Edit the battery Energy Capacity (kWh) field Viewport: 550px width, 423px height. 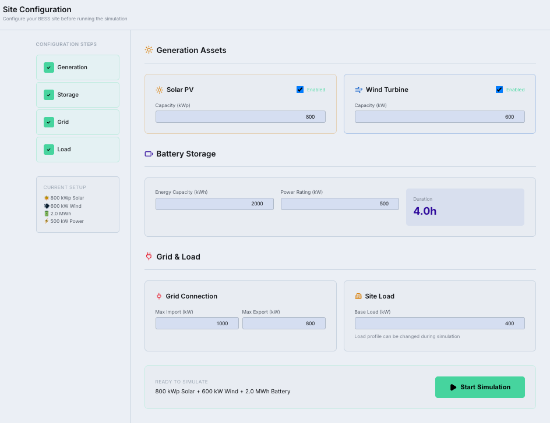coord(214,204)
